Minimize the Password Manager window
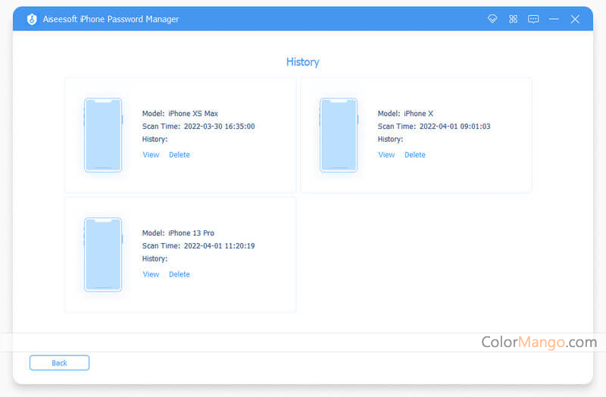606x397 pixels. coord(554,19)
